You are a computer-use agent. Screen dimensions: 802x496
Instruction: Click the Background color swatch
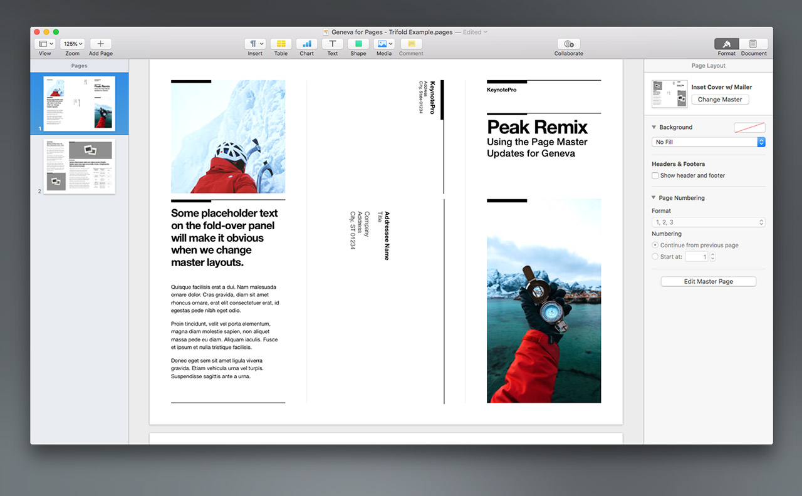[x=749, y=128]
